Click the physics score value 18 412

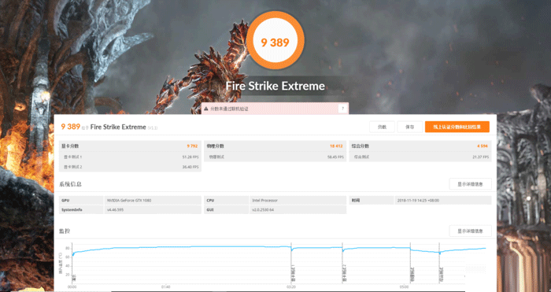[336, 146]
